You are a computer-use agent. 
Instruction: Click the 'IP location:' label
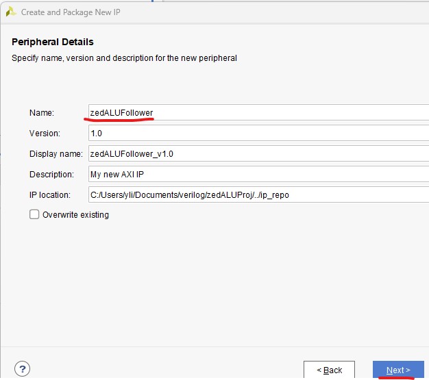pos(50,195)
